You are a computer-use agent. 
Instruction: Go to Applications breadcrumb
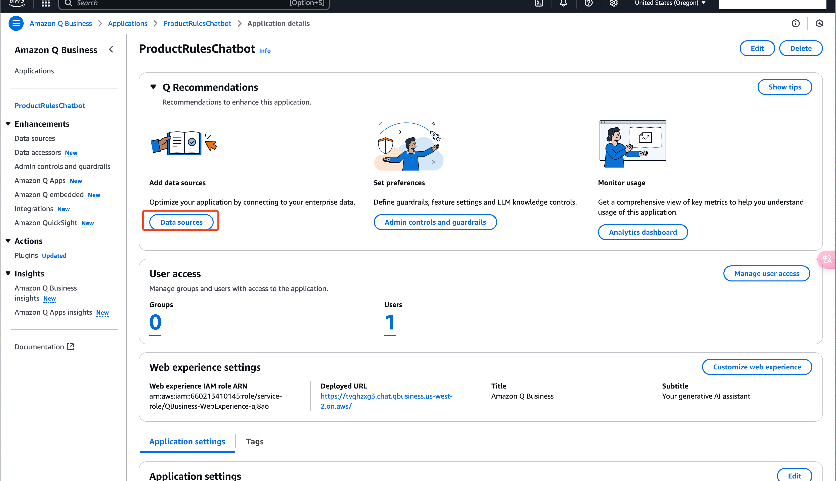coord(127,23)
